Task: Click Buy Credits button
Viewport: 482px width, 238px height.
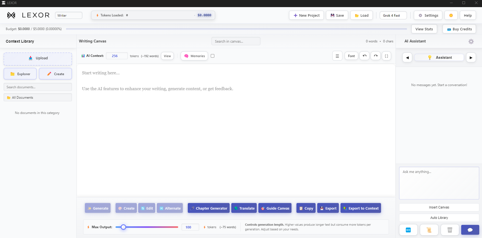Action: click(x=459, y=29)
